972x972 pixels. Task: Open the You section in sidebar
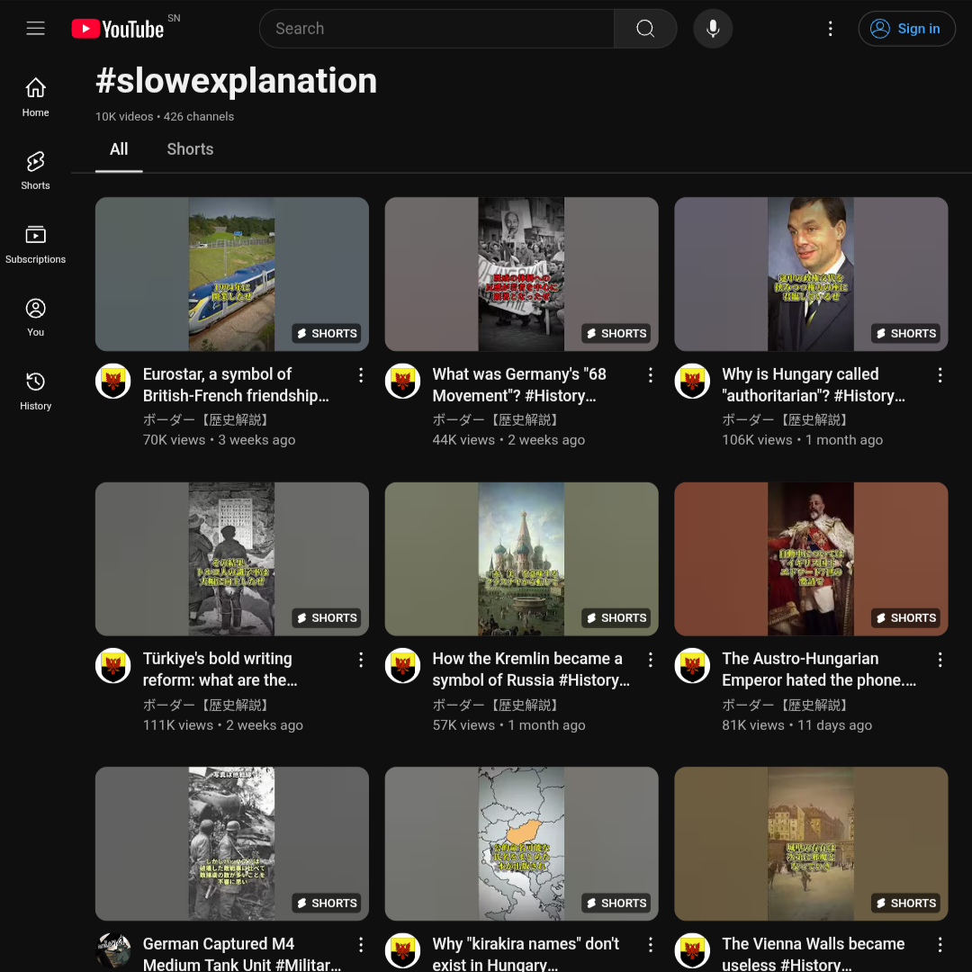35,317
